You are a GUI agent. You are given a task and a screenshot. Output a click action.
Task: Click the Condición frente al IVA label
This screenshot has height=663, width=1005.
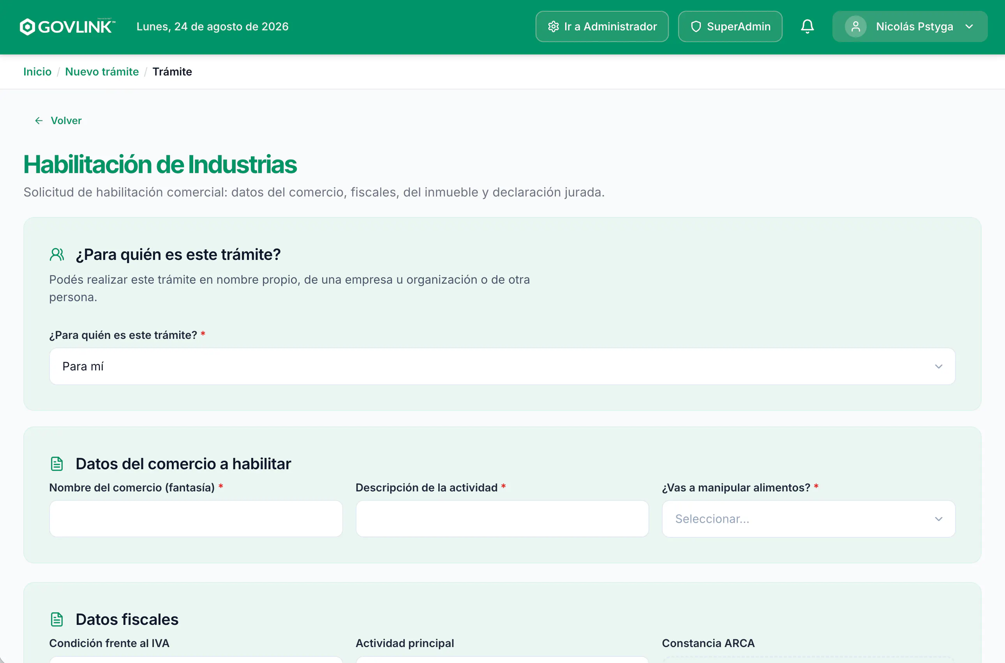click(109, 643)
